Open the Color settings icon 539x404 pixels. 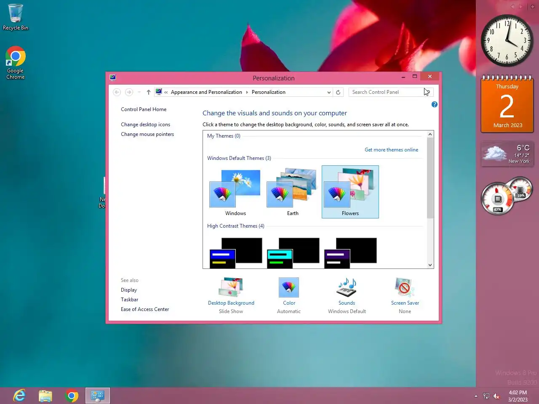tap(289, 287)
